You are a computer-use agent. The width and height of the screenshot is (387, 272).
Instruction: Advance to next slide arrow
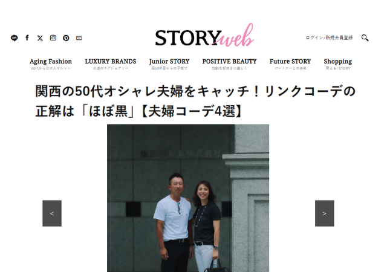325,213
